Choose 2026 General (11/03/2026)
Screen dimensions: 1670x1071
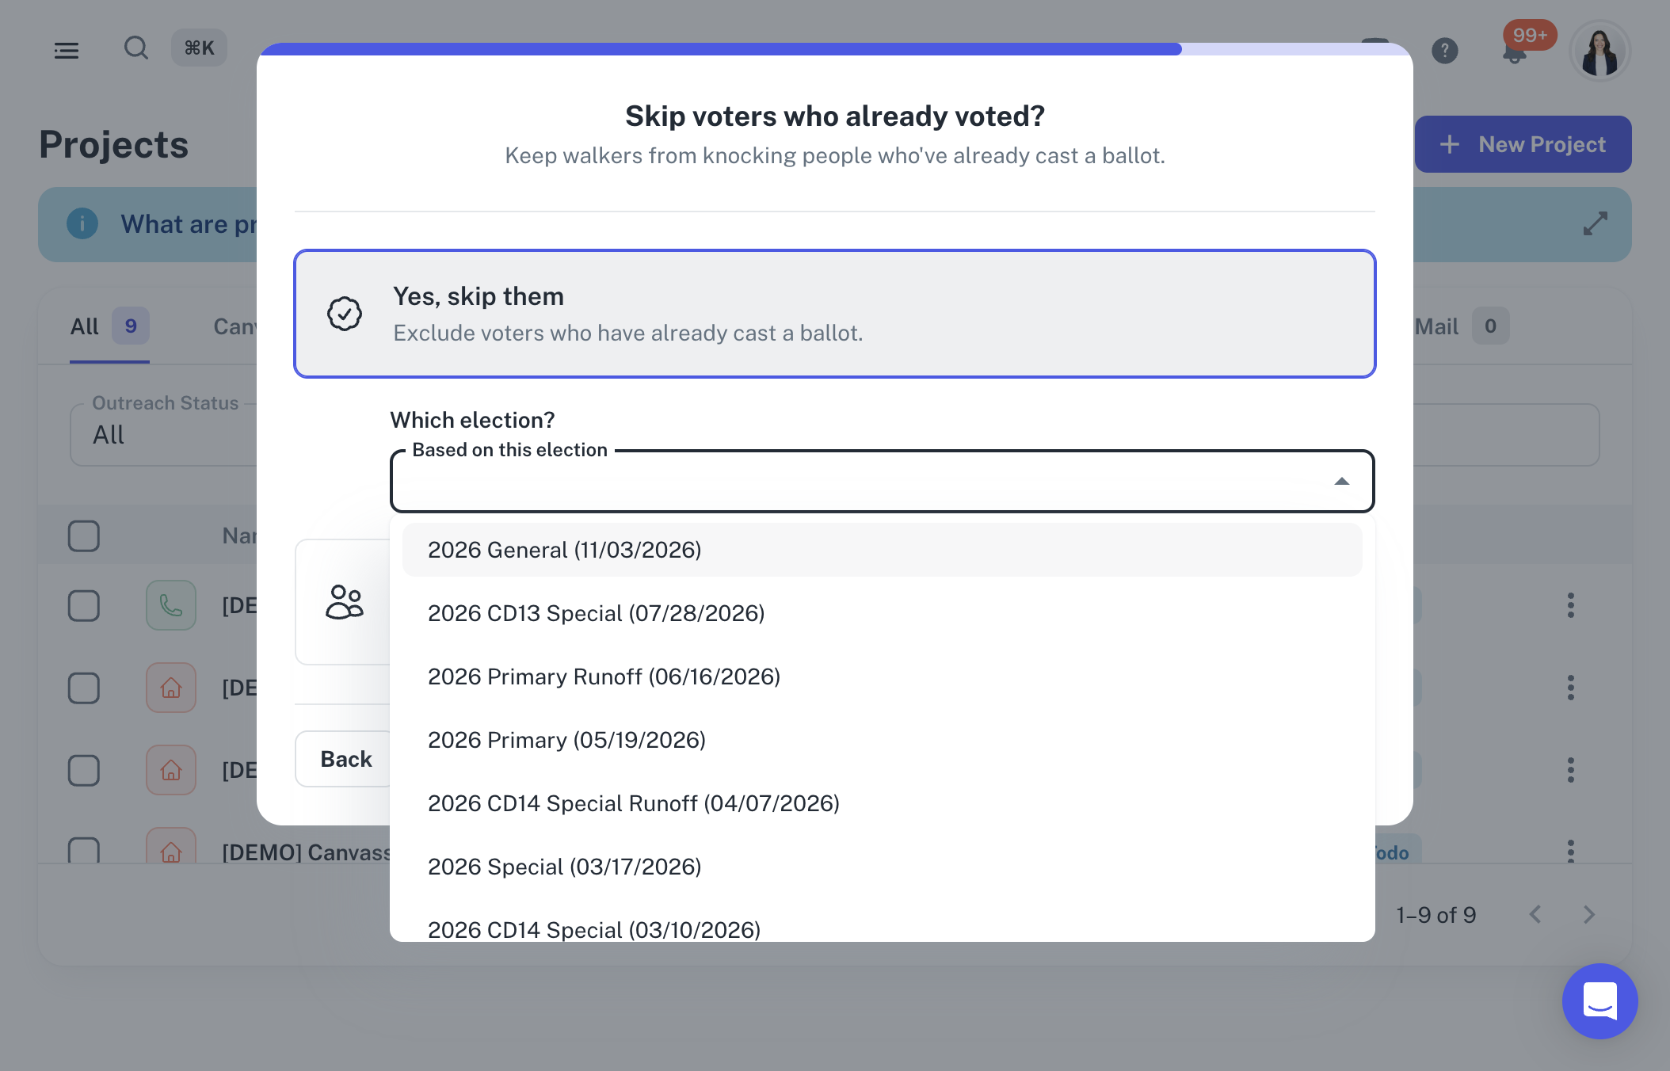883,550
